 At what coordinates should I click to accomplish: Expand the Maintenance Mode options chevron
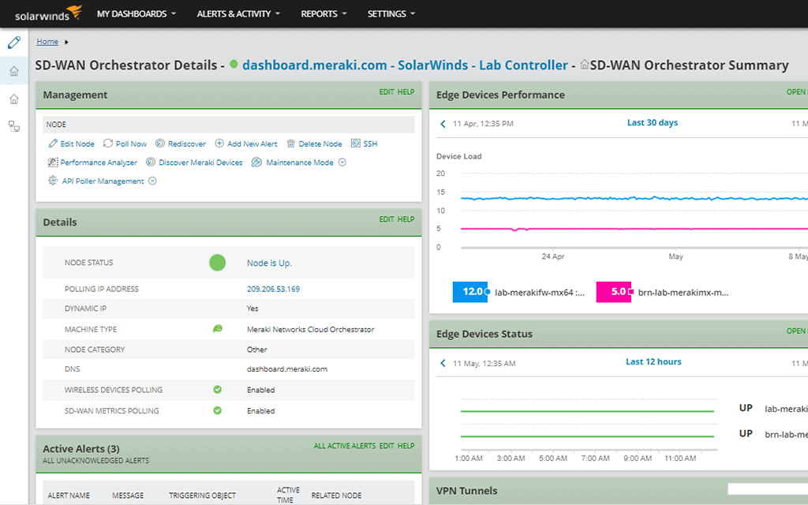point(342,163)
